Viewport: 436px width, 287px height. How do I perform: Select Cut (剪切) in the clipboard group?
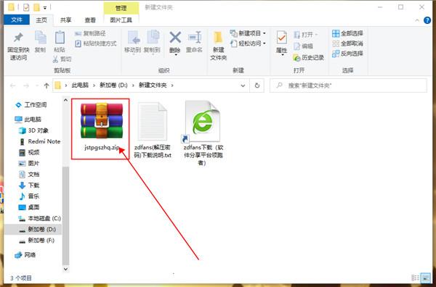pos(62,59)
